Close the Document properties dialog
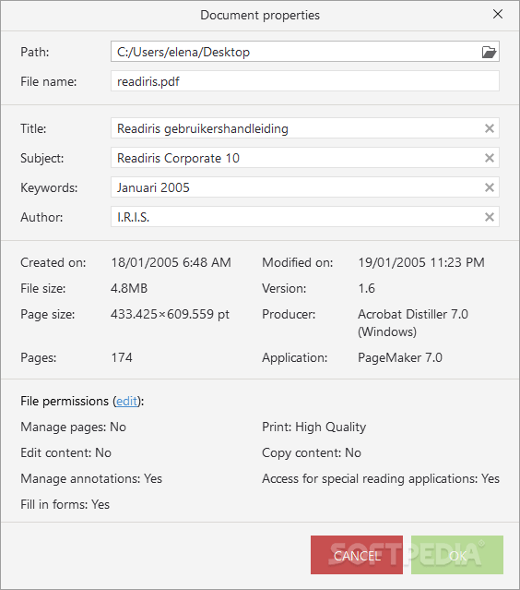This screenshot has height=590, width=520. (498, 14)
